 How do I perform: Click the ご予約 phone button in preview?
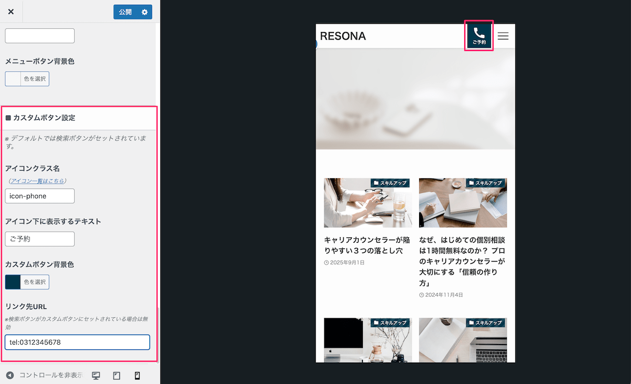pyautogui.click(x=479, y=36)
